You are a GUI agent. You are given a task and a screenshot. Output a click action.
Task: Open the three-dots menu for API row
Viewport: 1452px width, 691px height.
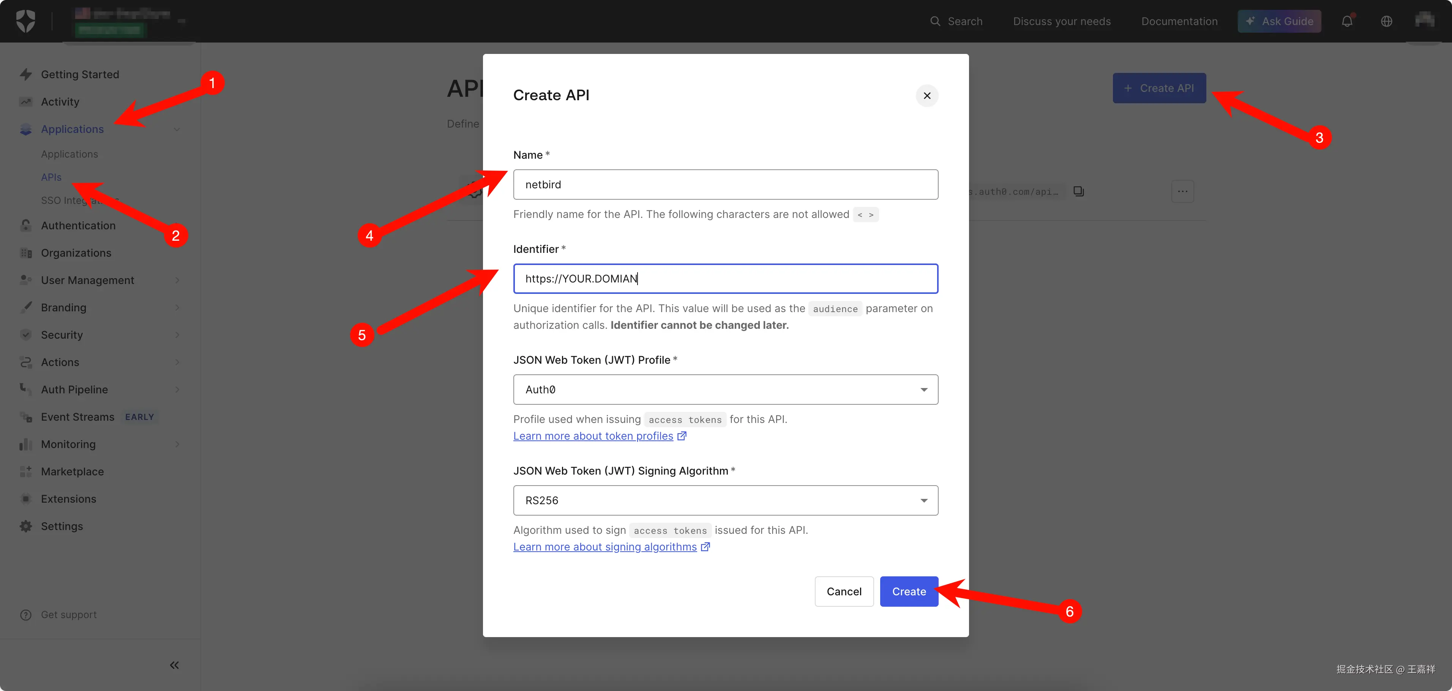click(1182, 192)
